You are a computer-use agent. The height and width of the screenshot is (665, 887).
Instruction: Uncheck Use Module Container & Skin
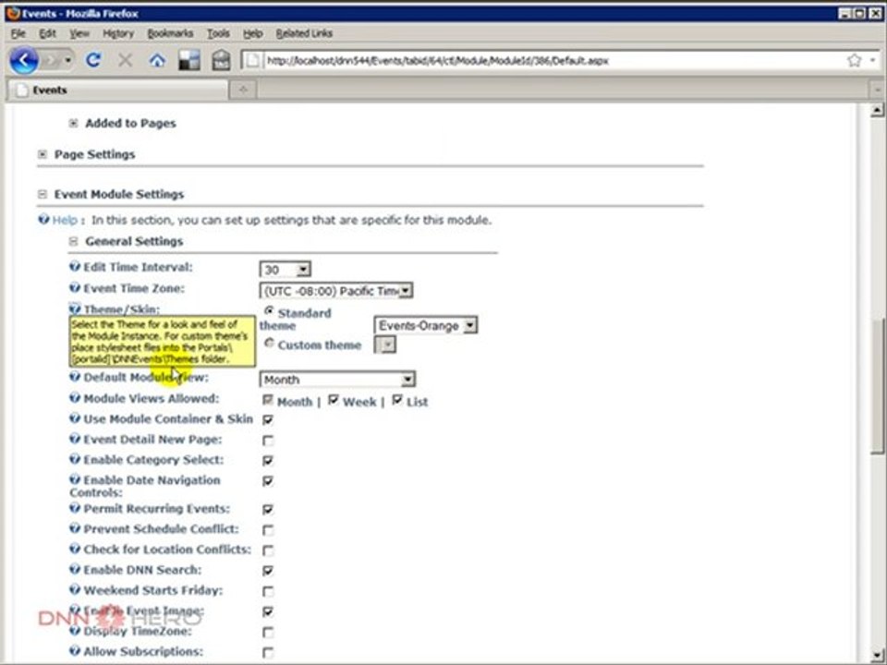pos(268,419)
